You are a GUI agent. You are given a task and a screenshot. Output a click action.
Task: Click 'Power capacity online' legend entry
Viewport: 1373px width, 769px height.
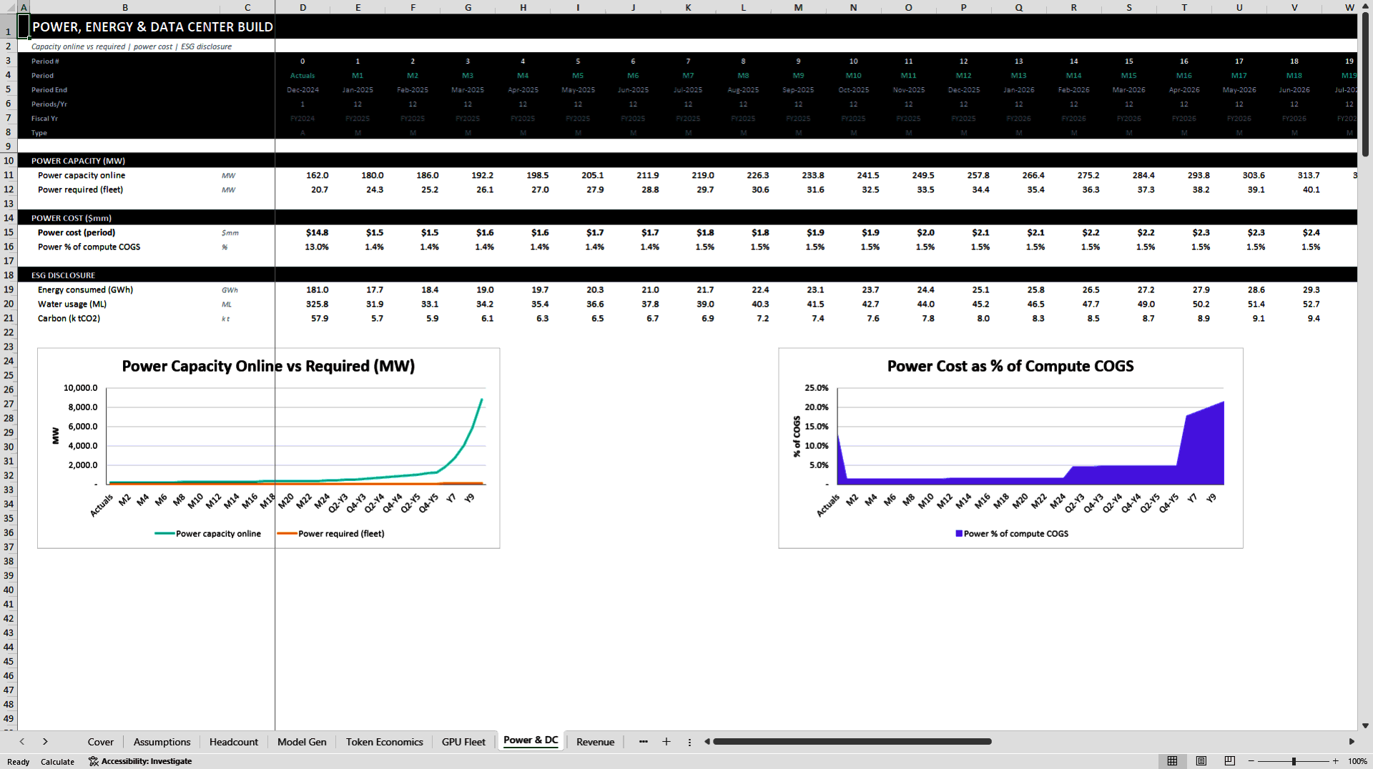tap(208, 534)
